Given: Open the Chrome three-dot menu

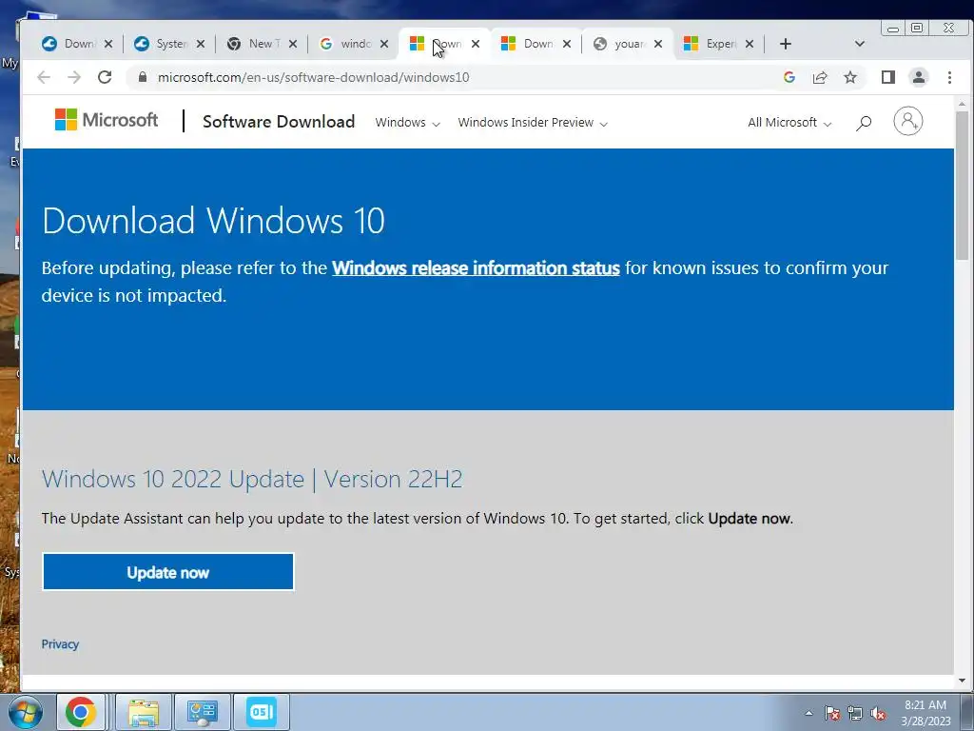Looking at the screenshot, I should point(949,77).
